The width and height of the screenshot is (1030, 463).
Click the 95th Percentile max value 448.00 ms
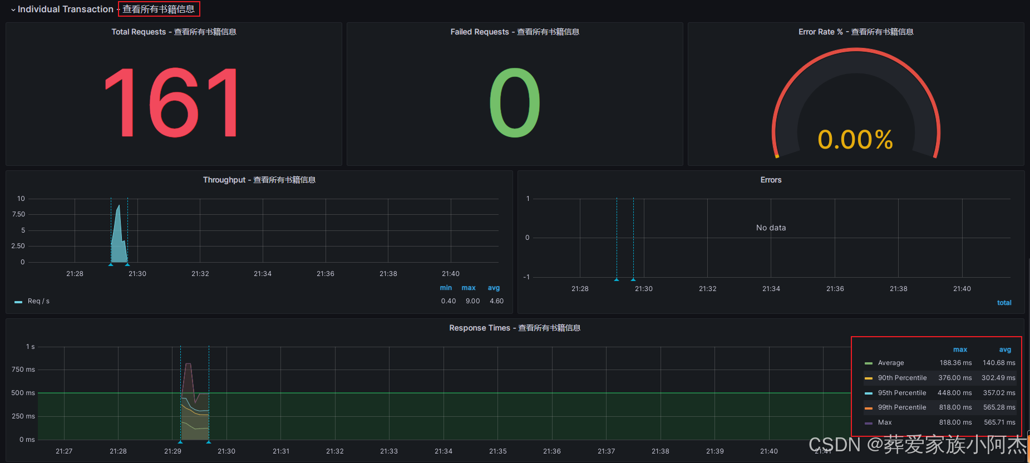[x=955, y=393]
